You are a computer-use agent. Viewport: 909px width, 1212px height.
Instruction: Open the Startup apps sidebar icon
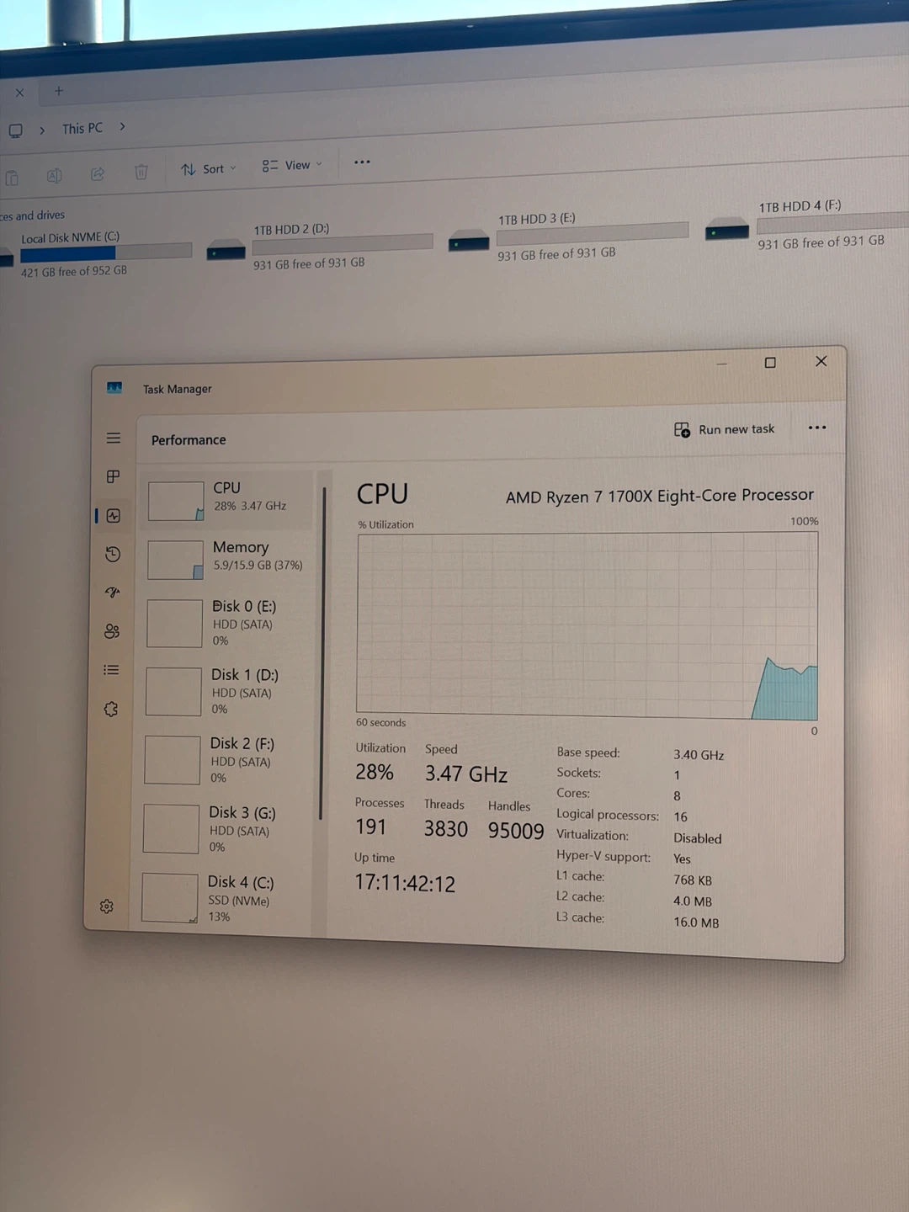(113, 592)
